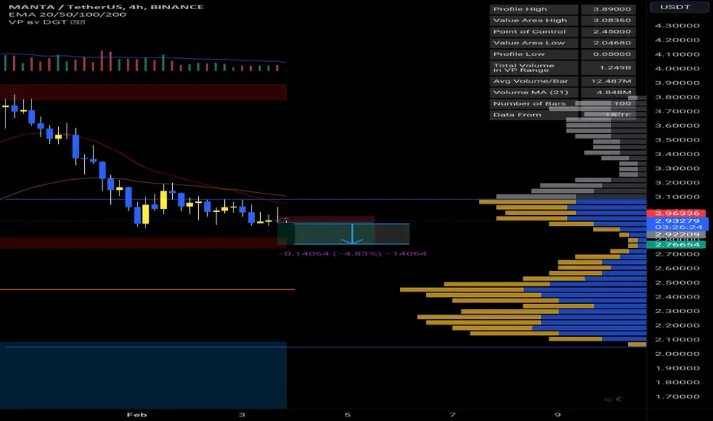Click the 5 date label on time axis
This screenshot has height=421, width=713.
click(347, 415)
